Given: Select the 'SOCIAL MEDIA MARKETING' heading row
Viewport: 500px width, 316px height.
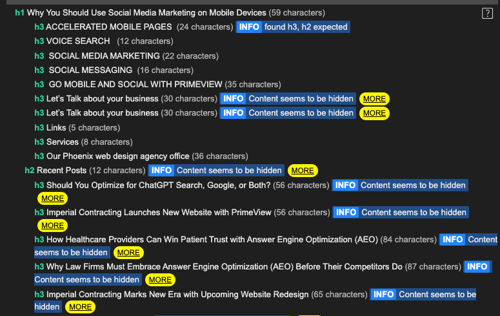Looking at the screenshot, I should point(105,56).
